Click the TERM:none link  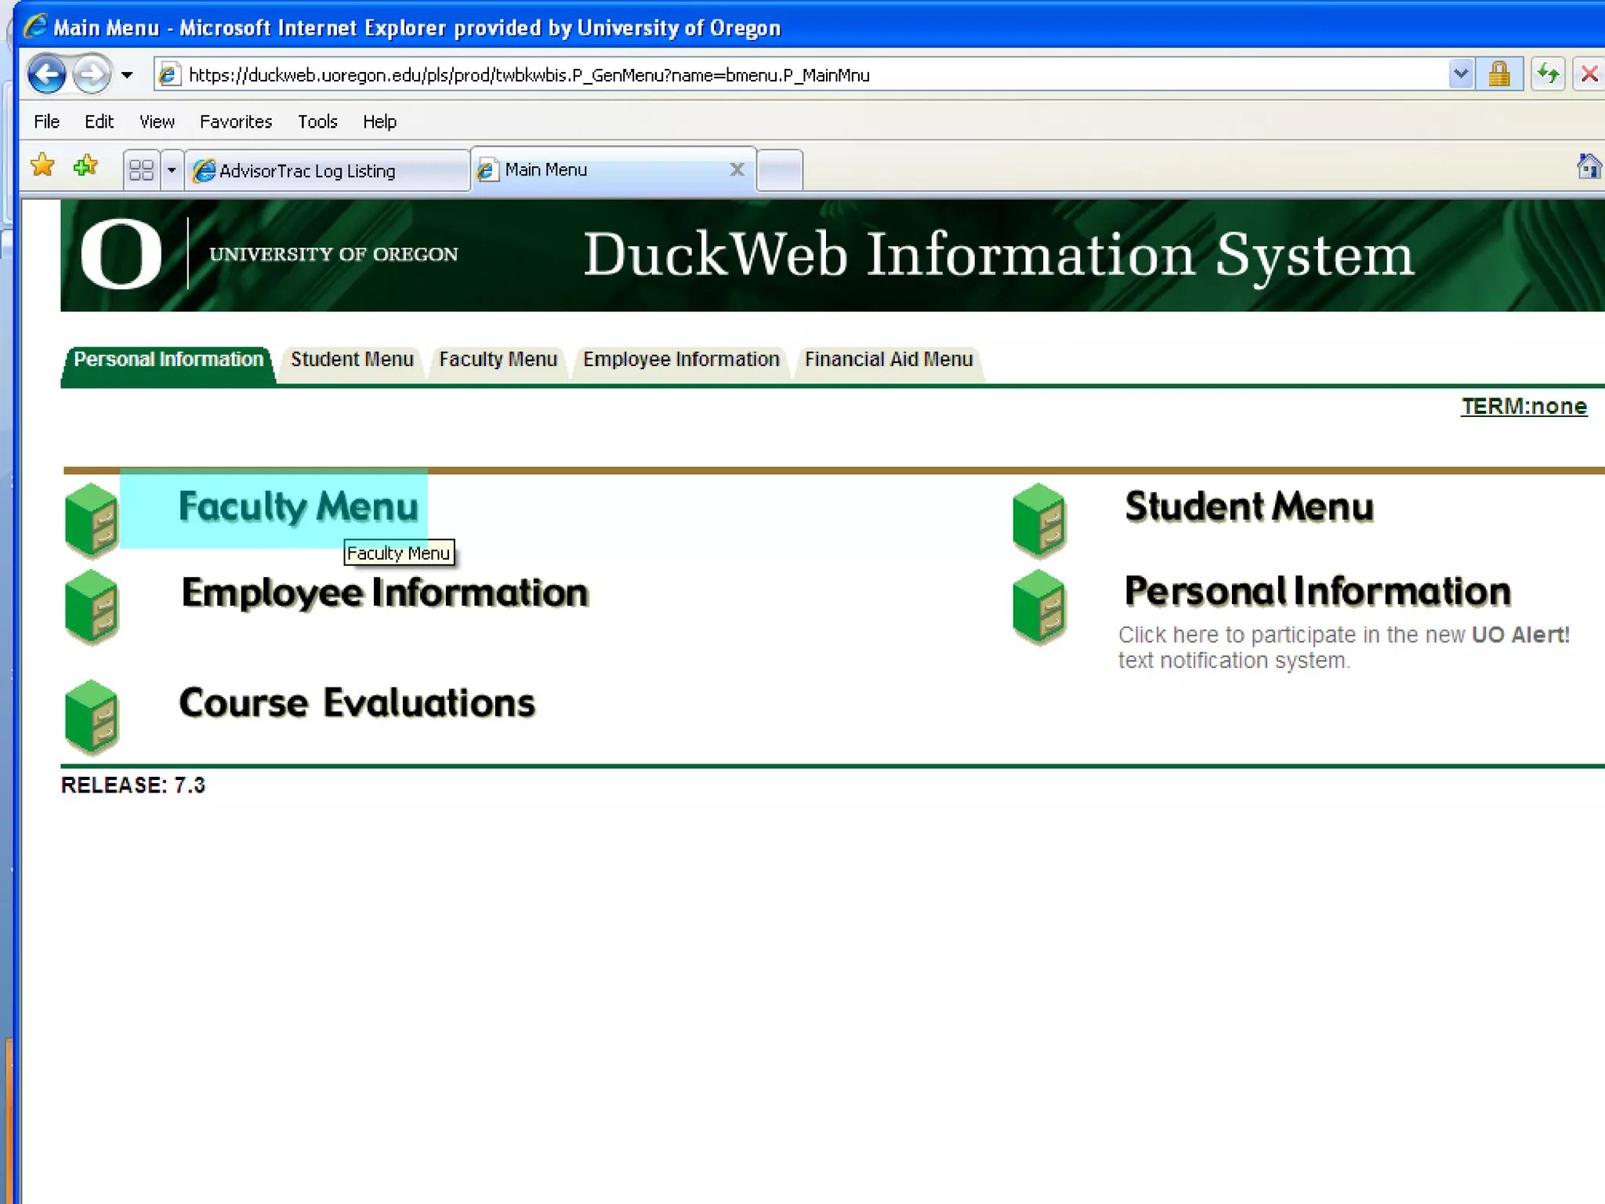point(1523,406)
